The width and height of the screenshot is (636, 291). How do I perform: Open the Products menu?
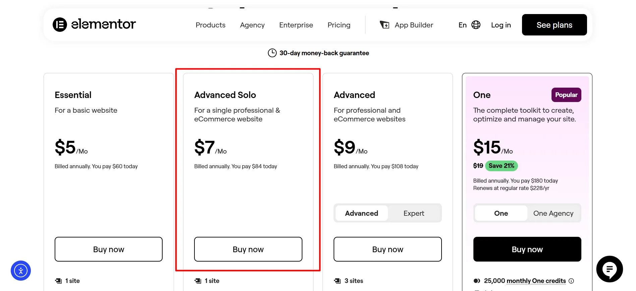pyautogui.click(x=211, y=25)
